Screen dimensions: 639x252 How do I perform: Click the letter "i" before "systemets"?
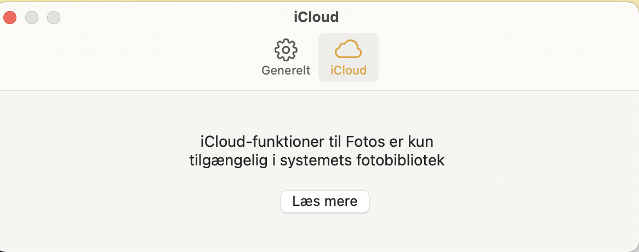point(265,161)
